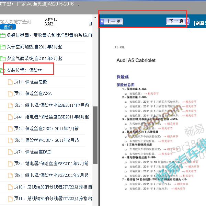Click the APP.1-3562 label
This screenshot has width=206, height=206.
point(50,22)
